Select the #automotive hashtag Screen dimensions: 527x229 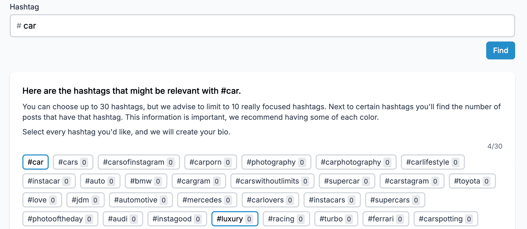point(141,200)
